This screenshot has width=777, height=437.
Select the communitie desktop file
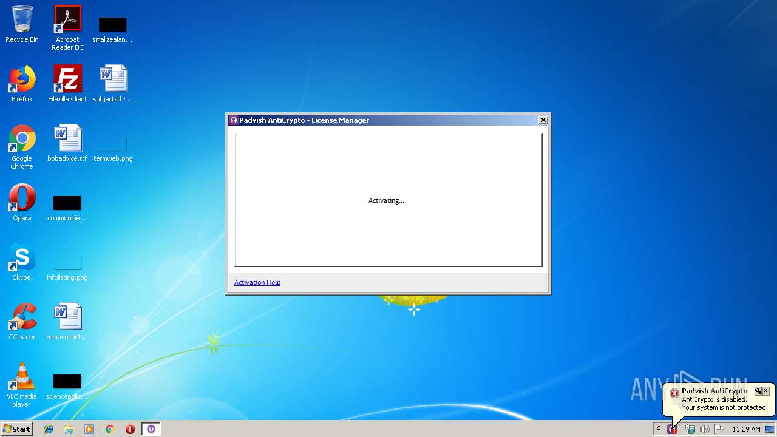click(x=67, y=208)
